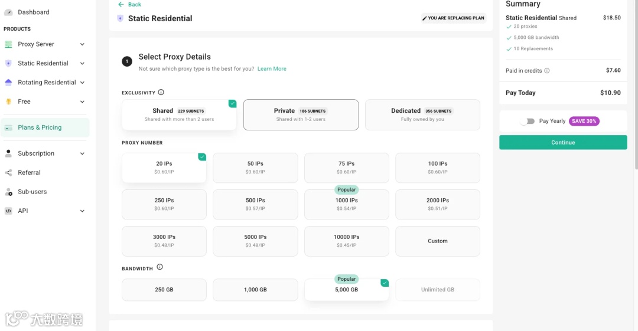The image size is (638, 331).
Task: Click the Bandwidth info icon
Action: (x=159, y=267)
